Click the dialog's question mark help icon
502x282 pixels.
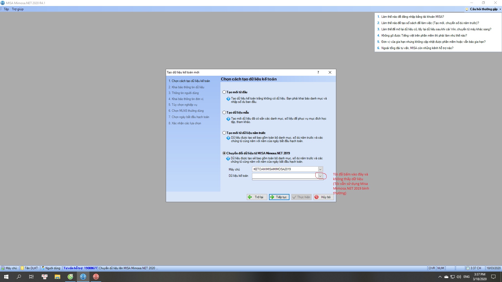point(318,72)
